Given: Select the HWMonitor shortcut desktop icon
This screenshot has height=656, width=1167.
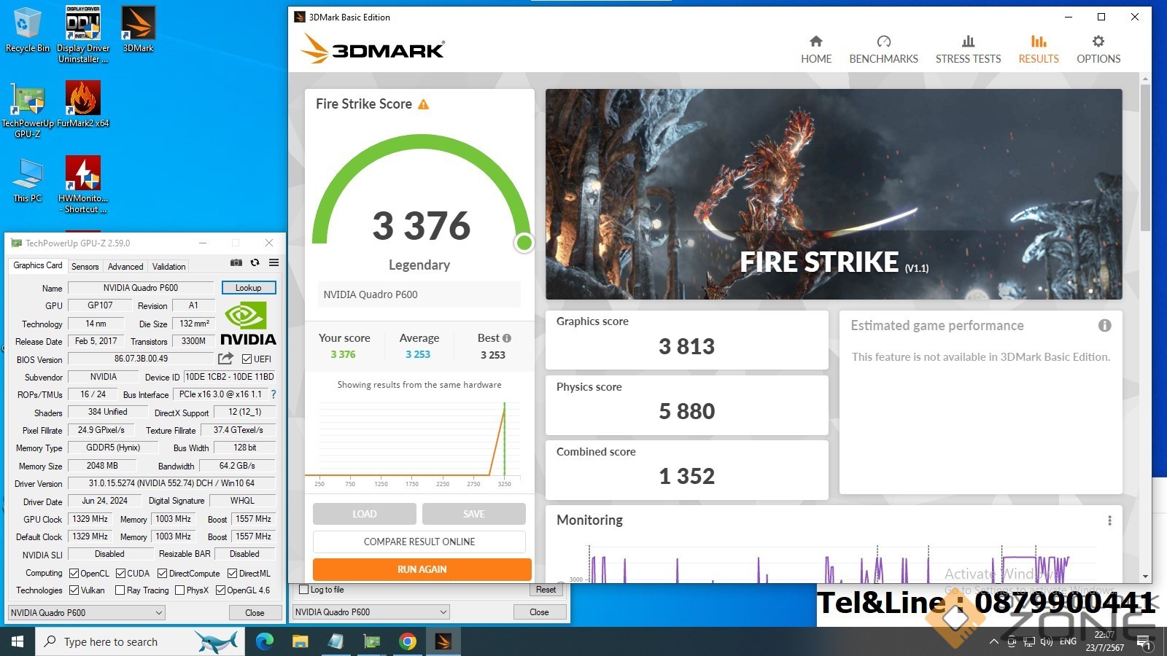Looking at the screenshot, I should [83, 185].
